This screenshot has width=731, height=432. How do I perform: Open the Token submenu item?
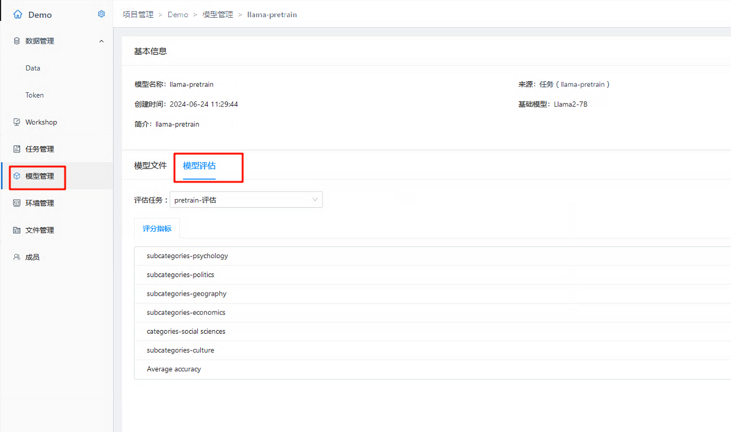(x=34, y=95)
